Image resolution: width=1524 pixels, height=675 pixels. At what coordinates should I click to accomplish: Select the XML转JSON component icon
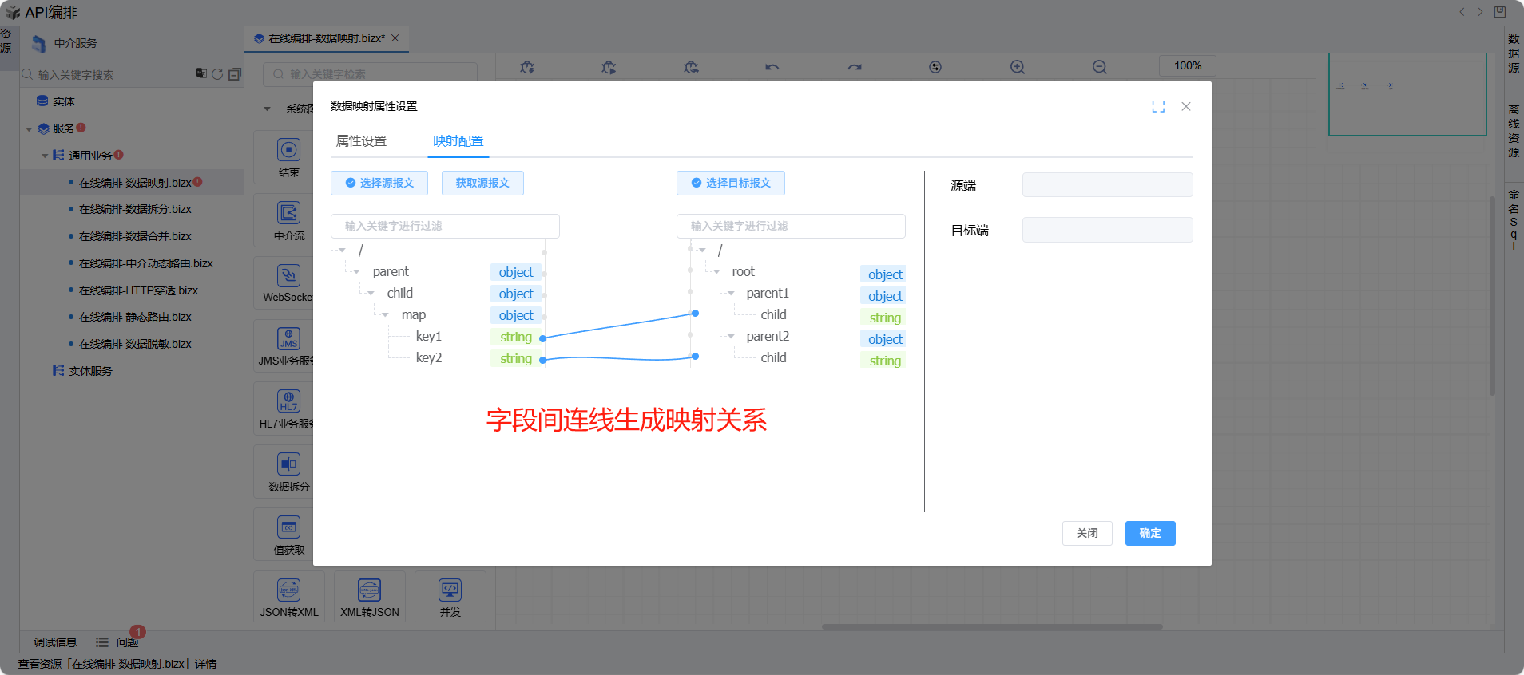(369, 590)
